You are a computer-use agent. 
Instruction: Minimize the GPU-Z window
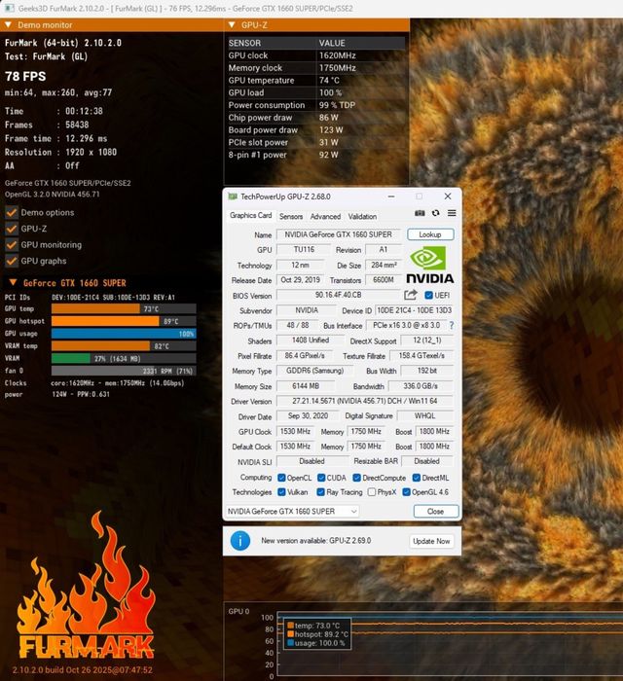pos(391,197)
